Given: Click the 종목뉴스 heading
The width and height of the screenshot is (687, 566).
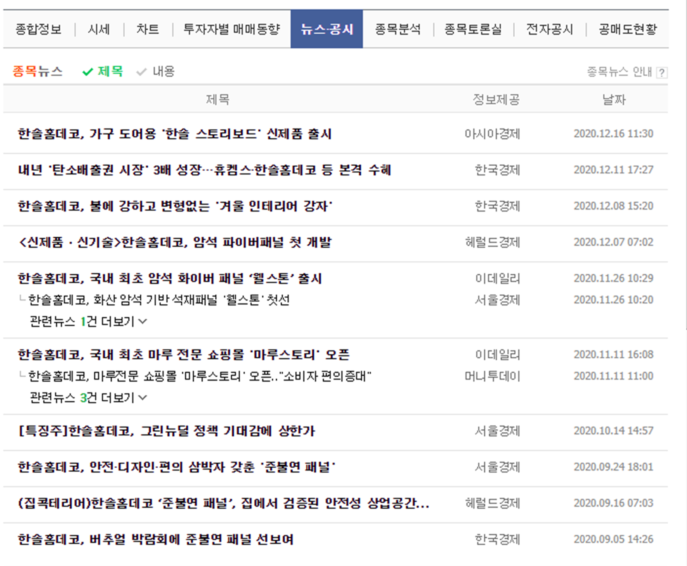Looking at the screenshot, I should click(37, 71).
